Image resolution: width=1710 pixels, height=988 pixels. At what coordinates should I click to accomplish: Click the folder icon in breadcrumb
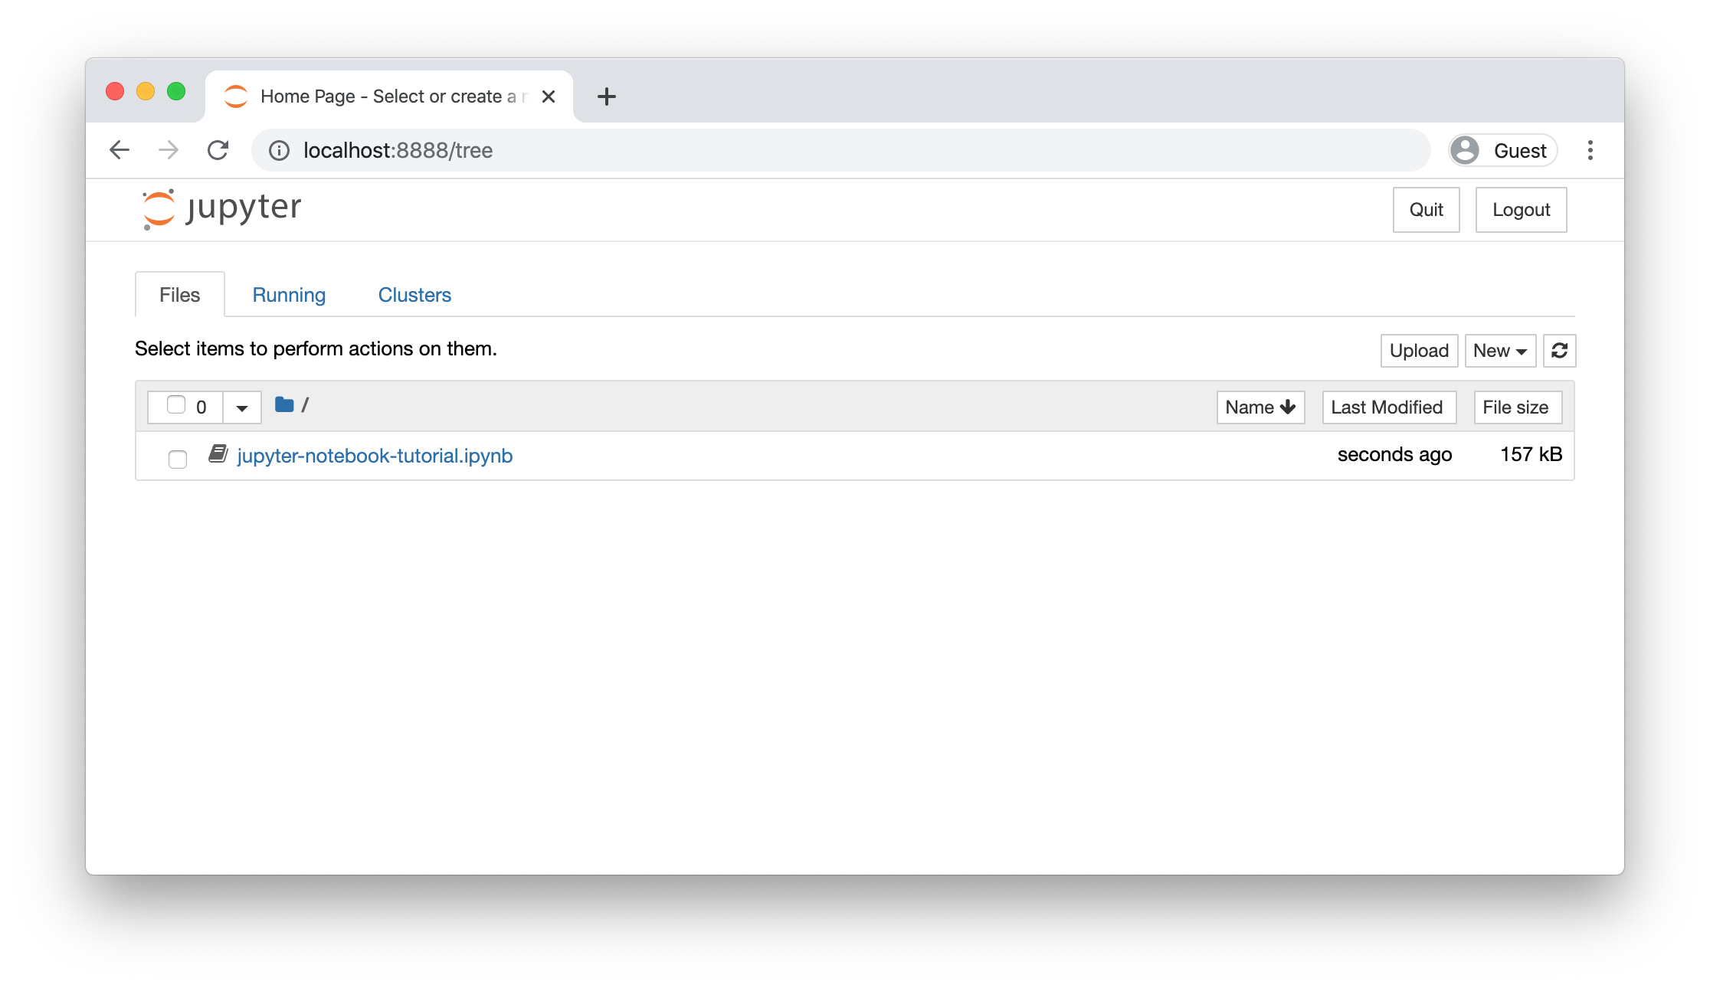coord(284,404)
